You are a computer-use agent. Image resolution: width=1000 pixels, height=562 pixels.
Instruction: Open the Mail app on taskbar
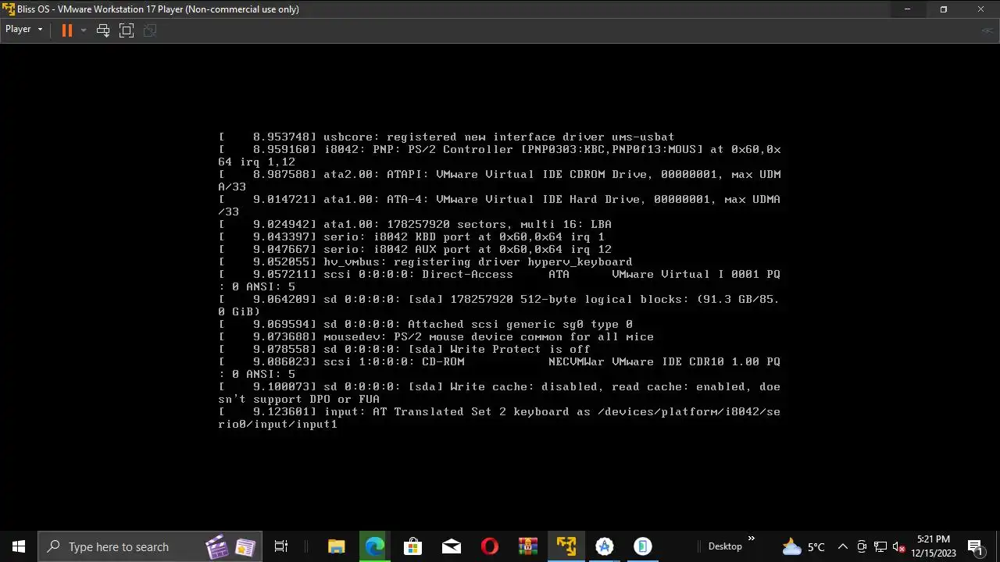(451, 546)
